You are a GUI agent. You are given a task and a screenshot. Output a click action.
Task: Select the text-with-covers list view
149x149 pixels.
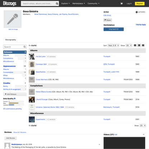139,45
